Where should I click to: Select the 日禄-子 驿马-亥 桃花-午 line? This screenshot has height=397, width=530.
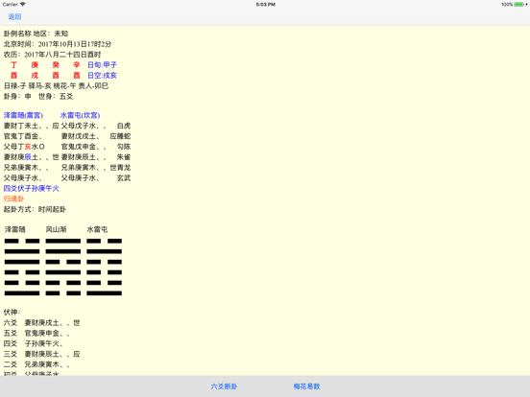pyautogui.click(x=56, y=85)
